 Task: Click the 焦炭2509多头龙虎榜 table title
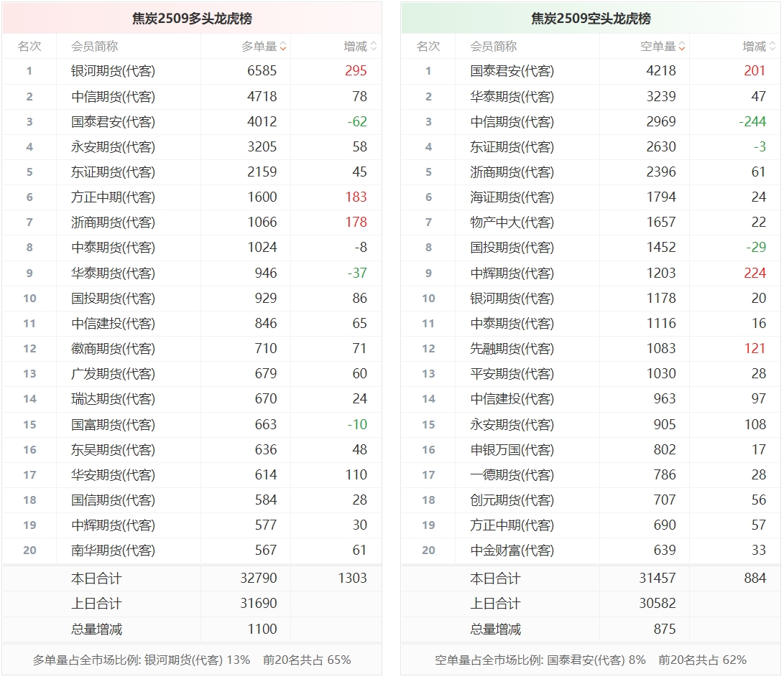pyautogui.click(x=192, y=19)
